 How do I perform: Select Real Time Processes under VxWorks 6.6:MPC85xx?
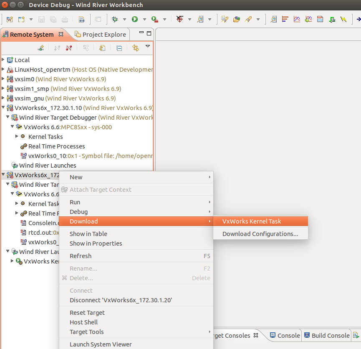[x=57, y=146]
